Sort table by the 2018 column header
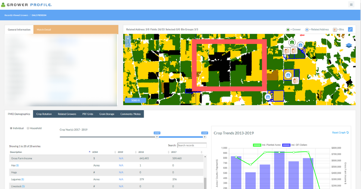Screen dimensions: 361x189 pyautogui.click(x=141, y=152)
